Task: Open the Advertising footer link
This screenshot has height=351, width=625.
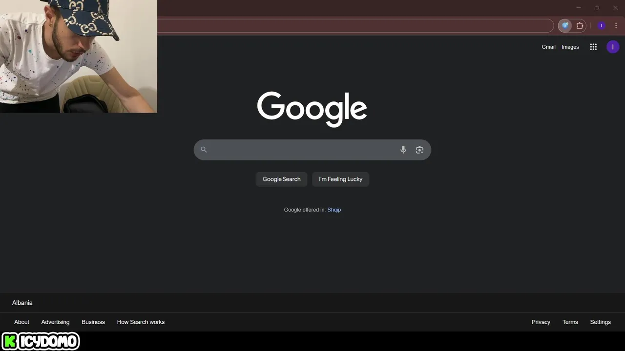Action: click(55, 322)
